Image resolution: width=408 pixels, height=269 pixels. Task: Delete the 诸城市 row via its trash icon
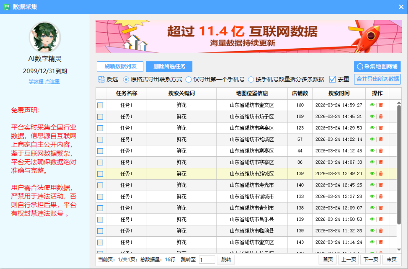coord(381,196)
